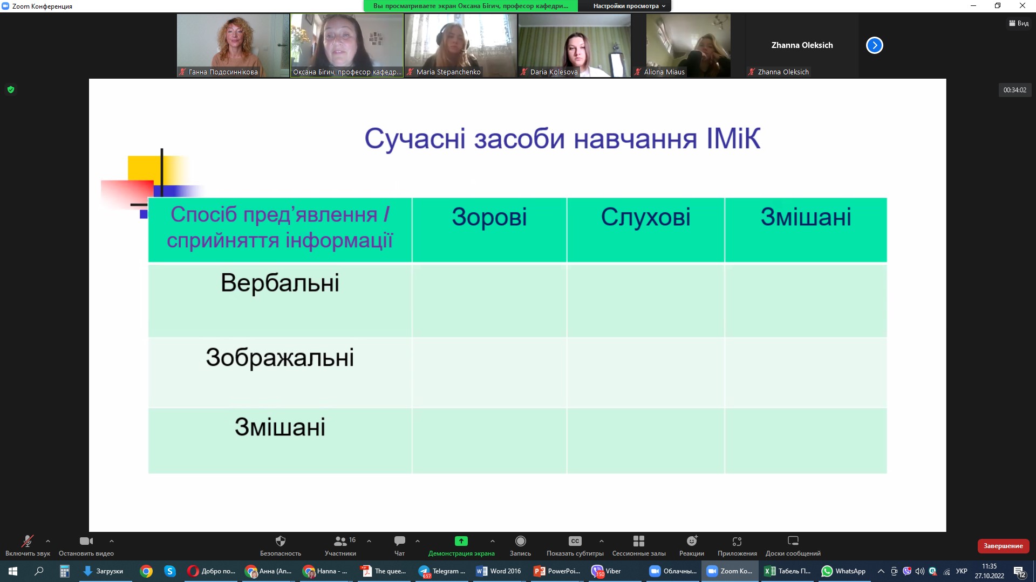Click the green encryption shield icon
Image resolution: width=1036 pixels, height=582 pixels.
click(11, 89)
